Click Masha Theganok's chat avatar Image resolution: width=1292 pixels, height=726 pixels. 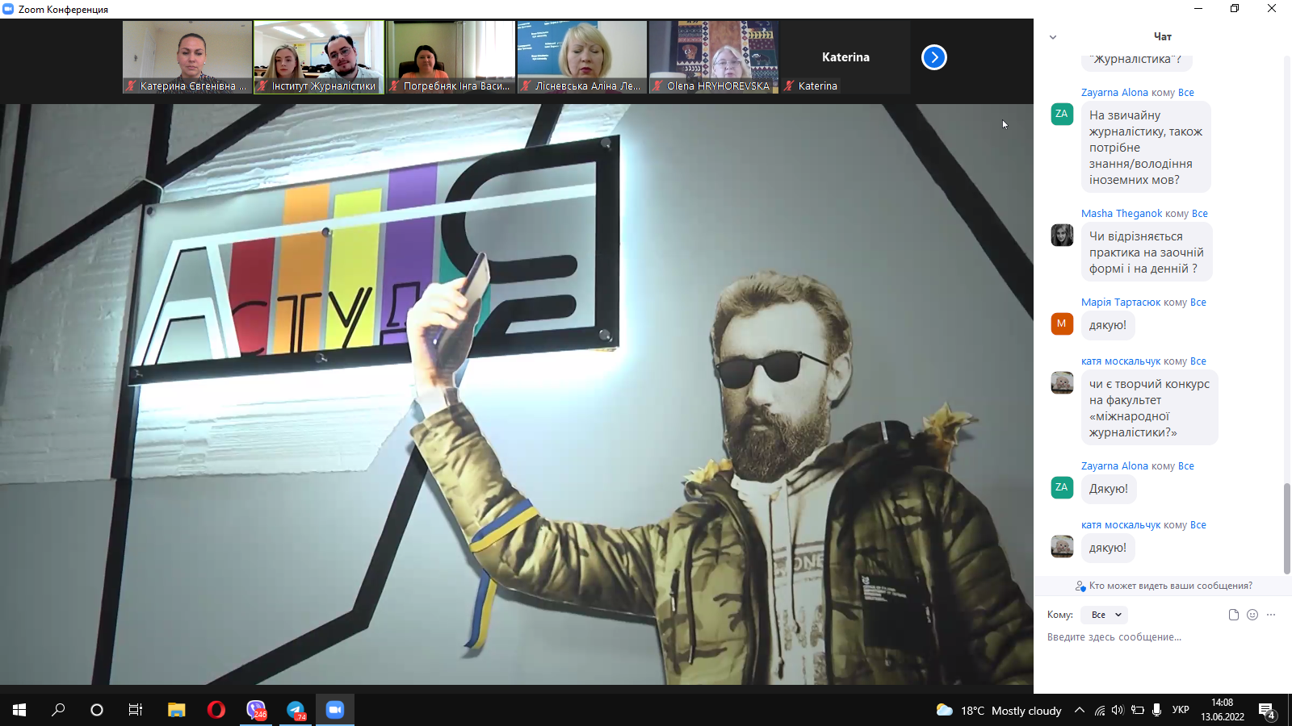point(1062,236)
